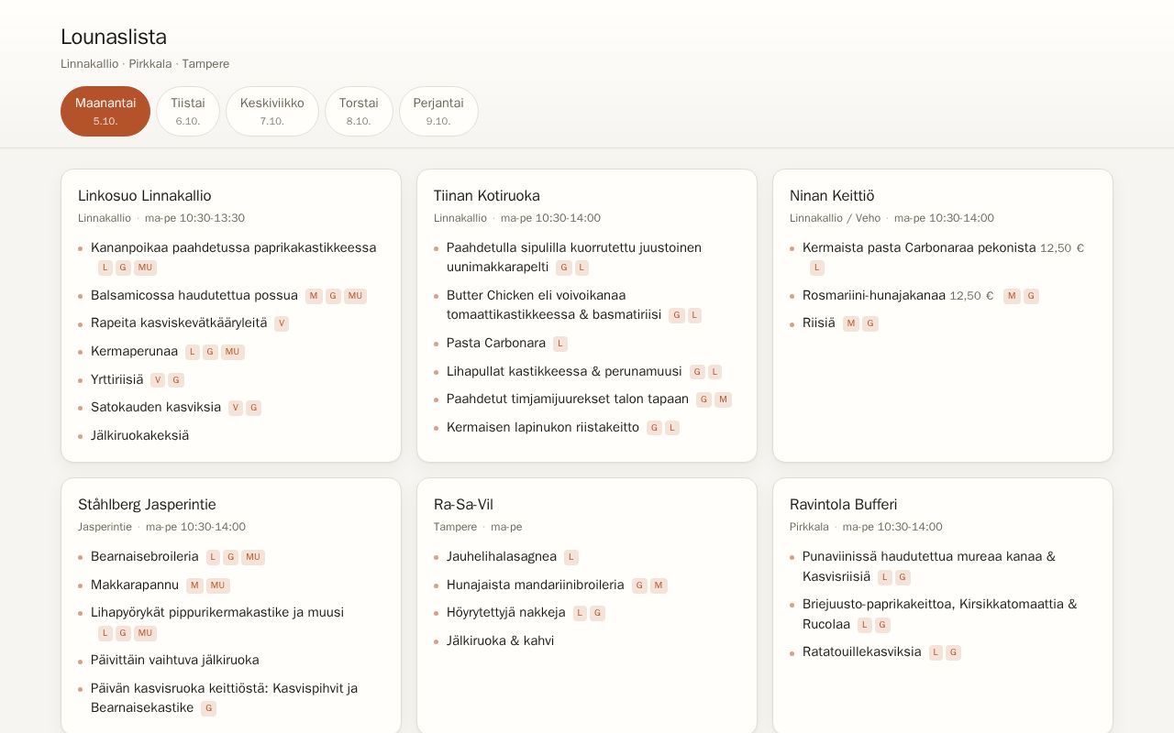Click the Tiinan Kotiruoka restaurant heading
Viewport: 1174px width, 733px height.
(487, 195)
